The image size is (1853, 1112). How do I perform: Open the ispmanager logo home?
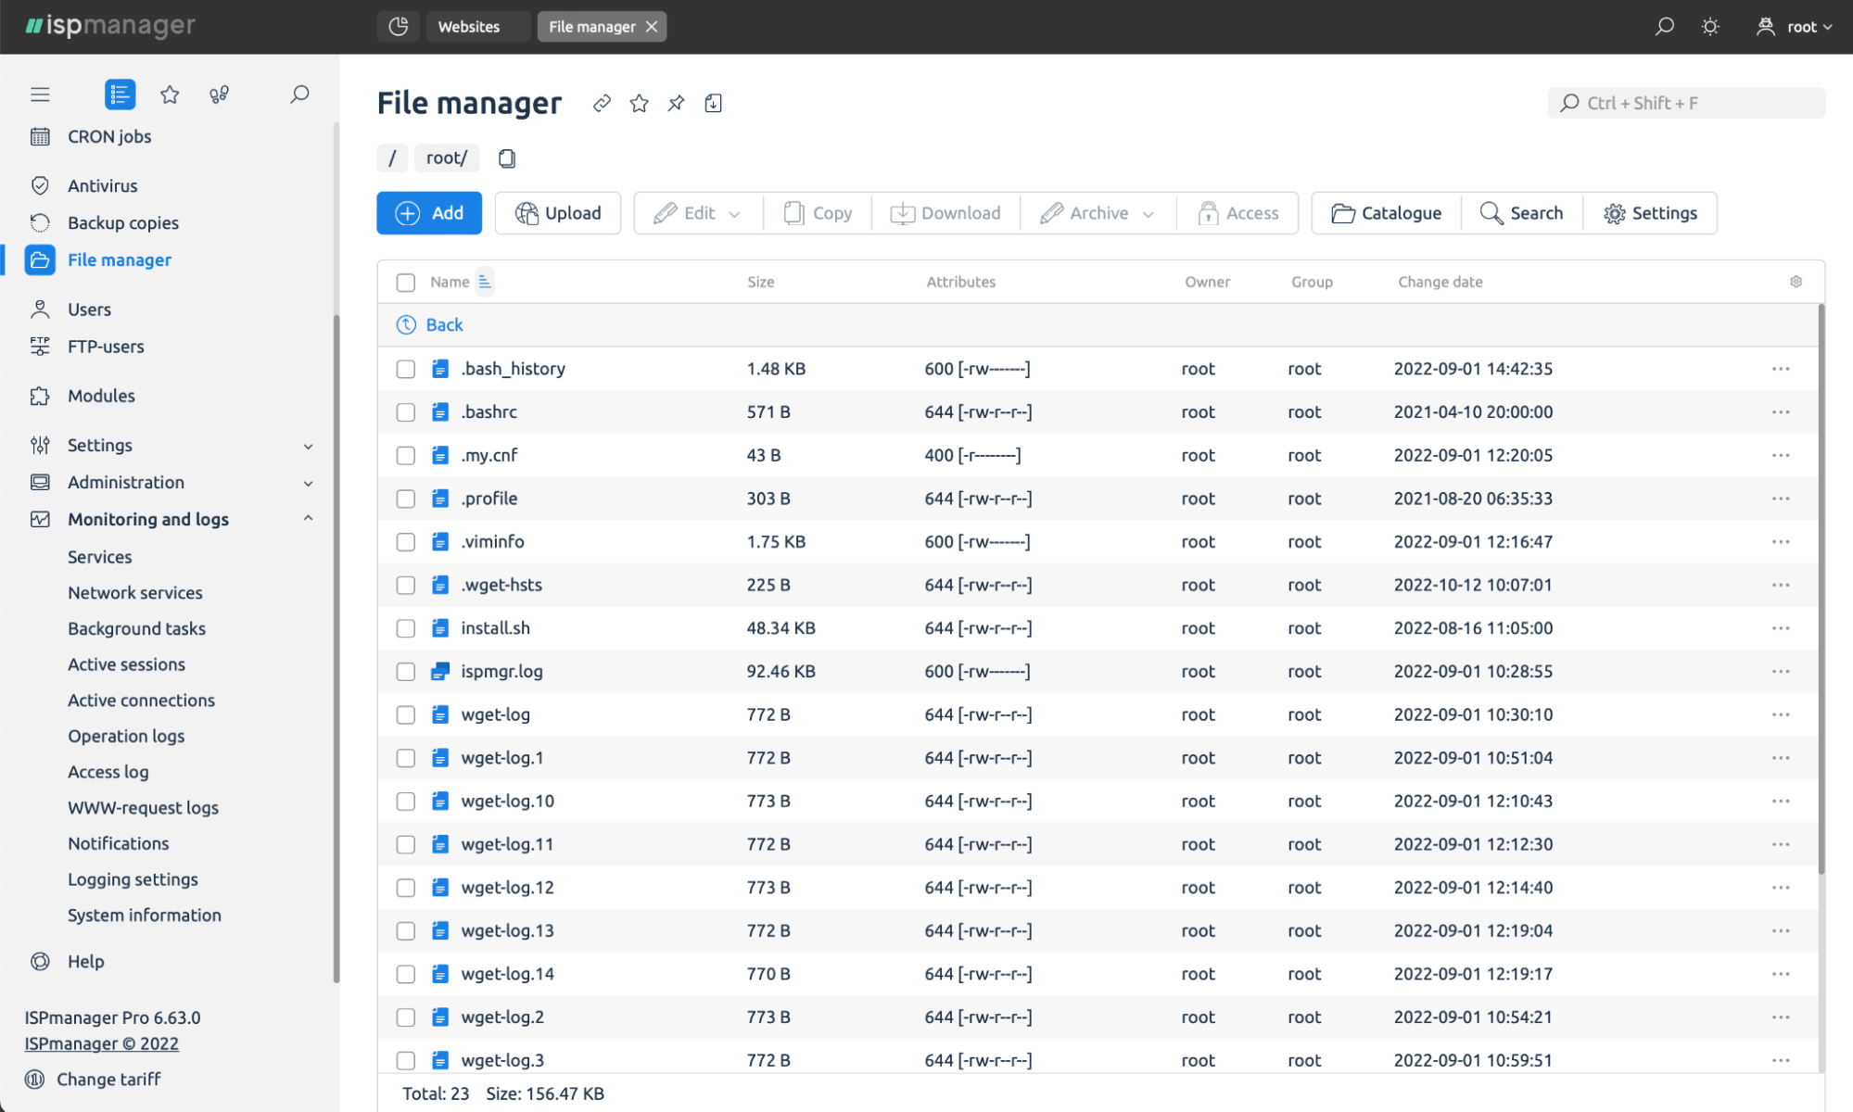110,26
